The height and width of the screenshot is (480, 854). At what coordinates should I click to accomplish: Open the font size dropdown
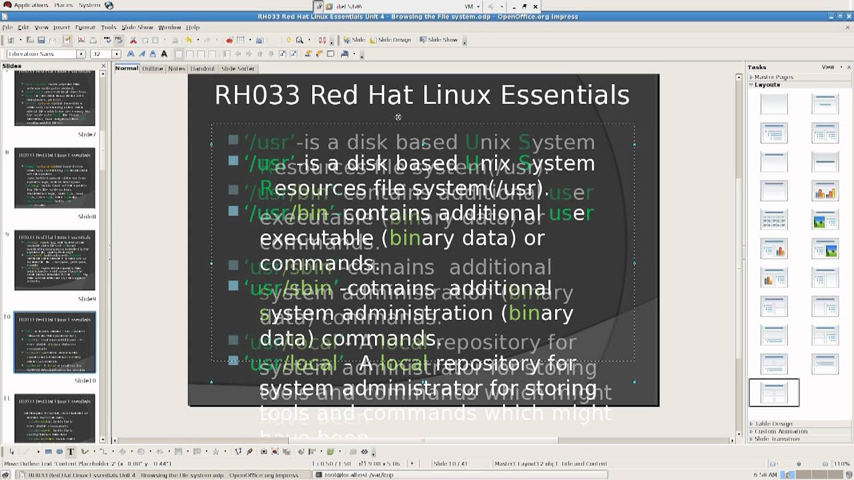(117, 54)
